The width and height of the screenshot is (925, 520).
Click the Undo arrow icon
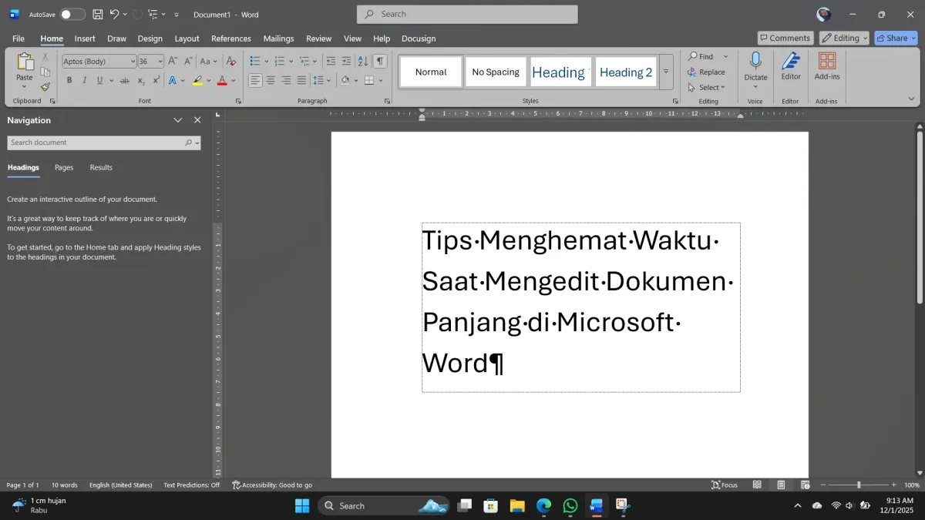tap(114, 14)
